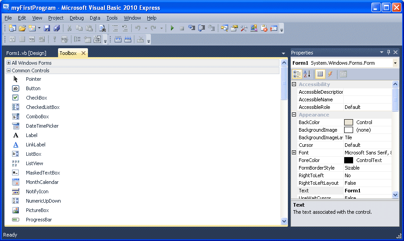Collapse the Common Controls group
This screenshot has height=241, width=404.
8,71
